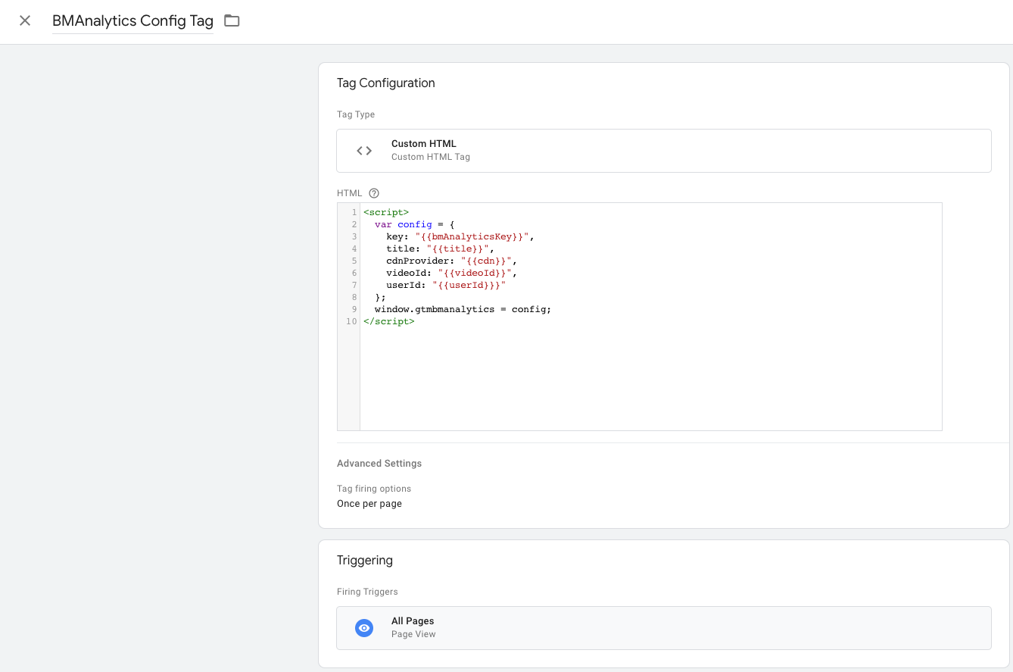The width and height of the screenshot is (1013, 672).
Task: Click the folder icon next to tag name
Action: (232, 20)
